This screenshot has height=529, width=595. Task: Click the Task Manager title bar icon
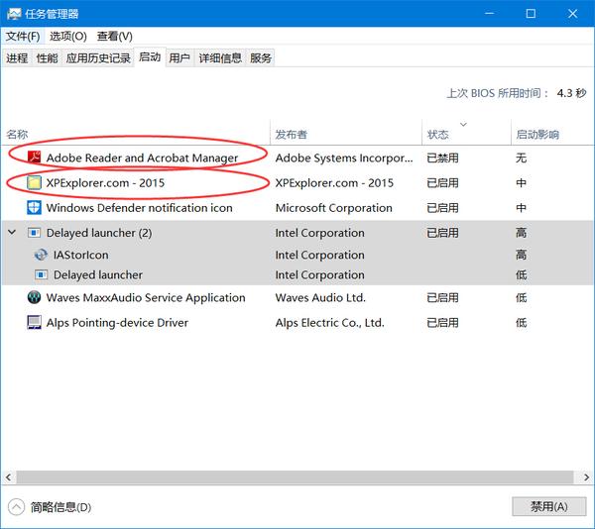pyautogui.click(x=14, y=14)
